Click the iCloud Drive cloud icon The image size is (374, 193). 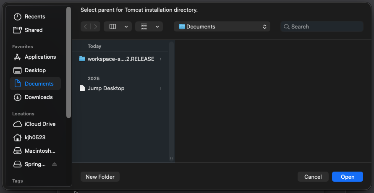coord(17,124)
